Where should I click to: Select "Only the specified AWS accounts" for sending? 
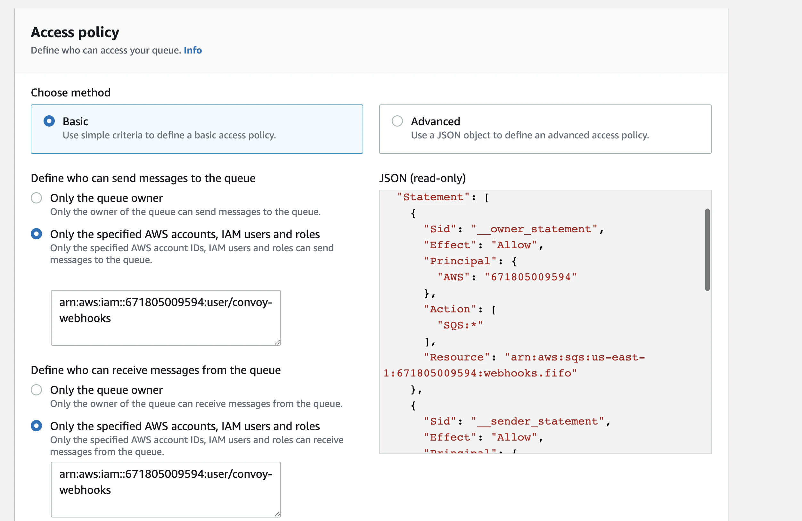click(36, 234)
